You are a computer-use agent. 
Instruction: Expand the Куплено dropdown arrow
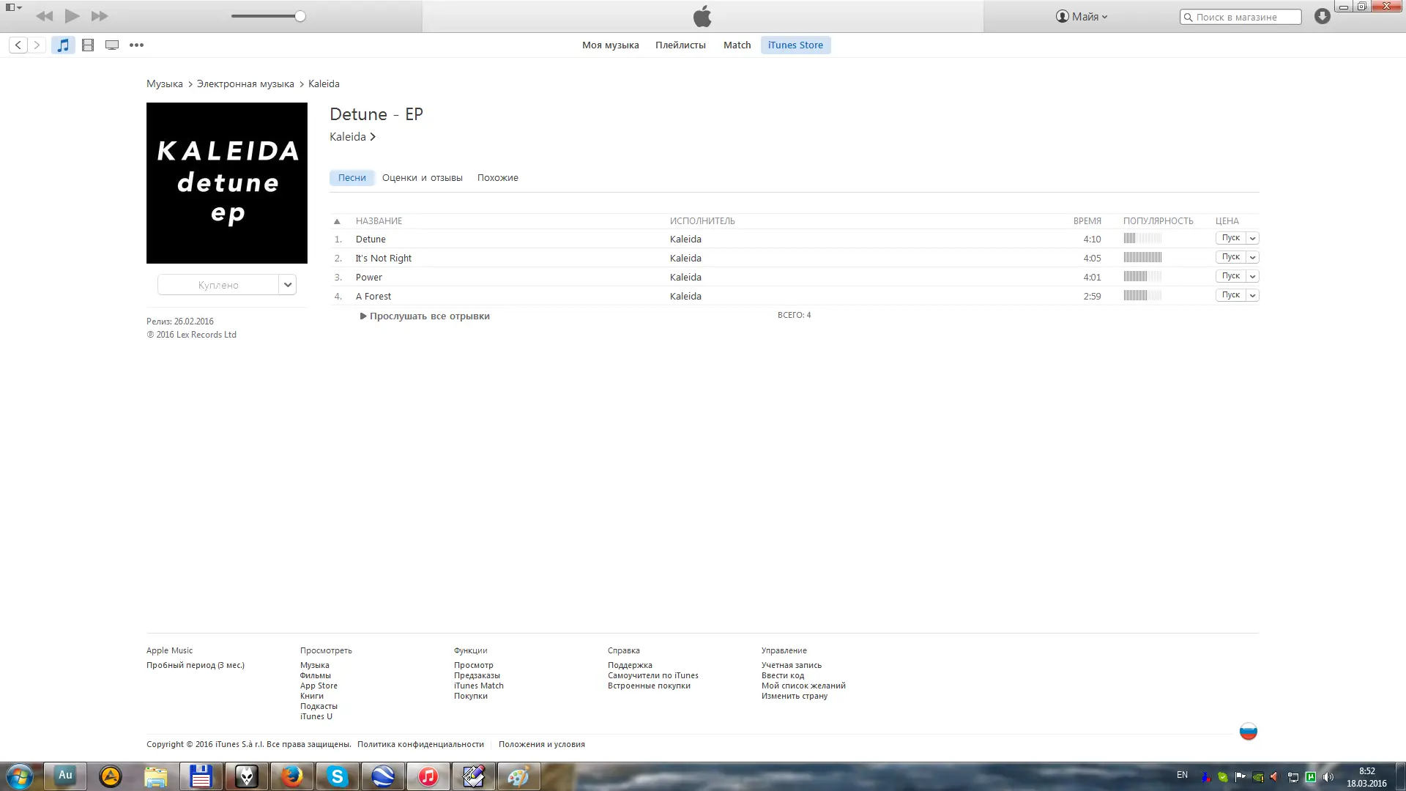pos(288,284)
